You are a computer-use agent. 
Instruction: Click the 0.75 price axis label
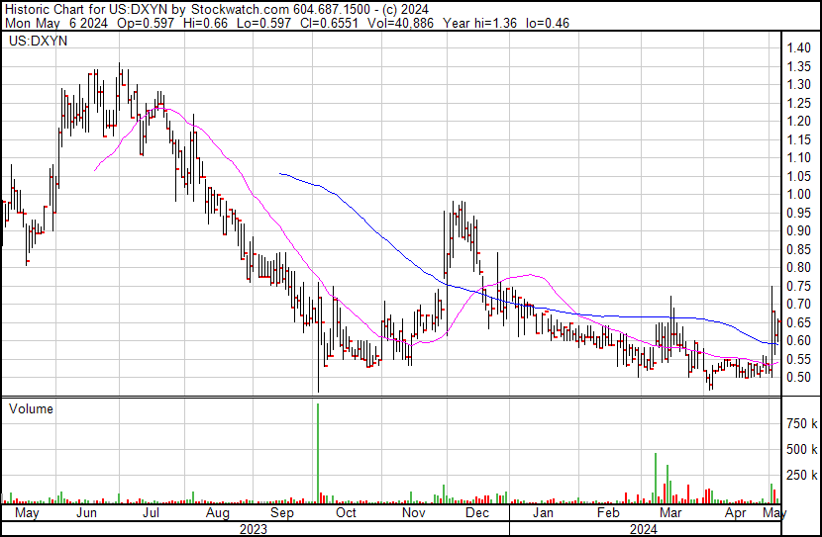tap(799, 286)
